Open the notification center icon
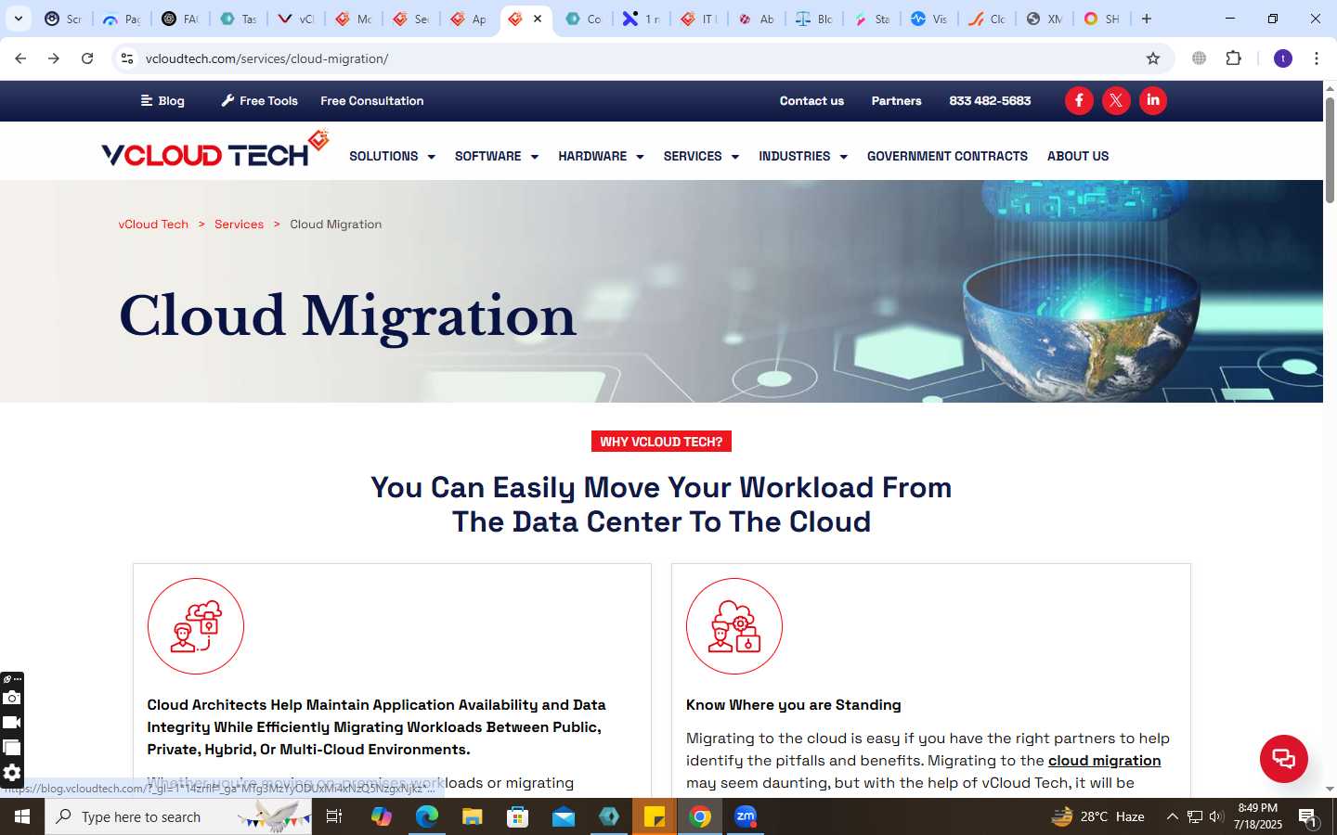 pyautogui.click(x=1308, y=816)
